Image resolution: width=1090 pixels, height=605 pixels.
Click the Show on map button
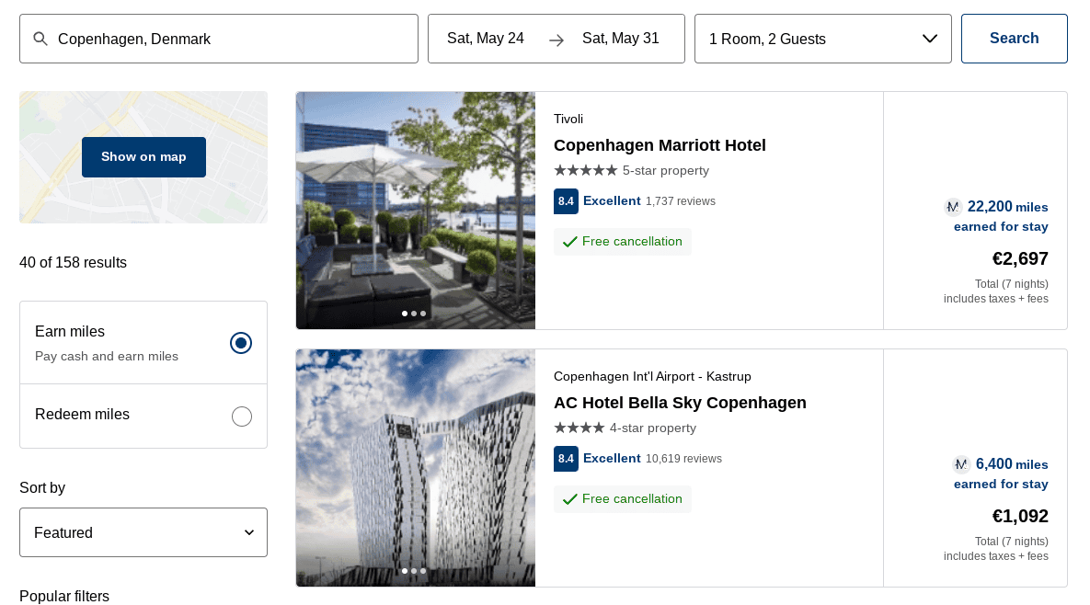tap(143, 157)
